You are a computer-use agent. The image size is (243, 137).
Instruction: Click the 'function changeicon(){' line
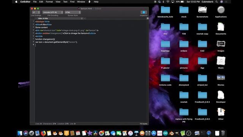pyautogui.click(x=45, y=39)
